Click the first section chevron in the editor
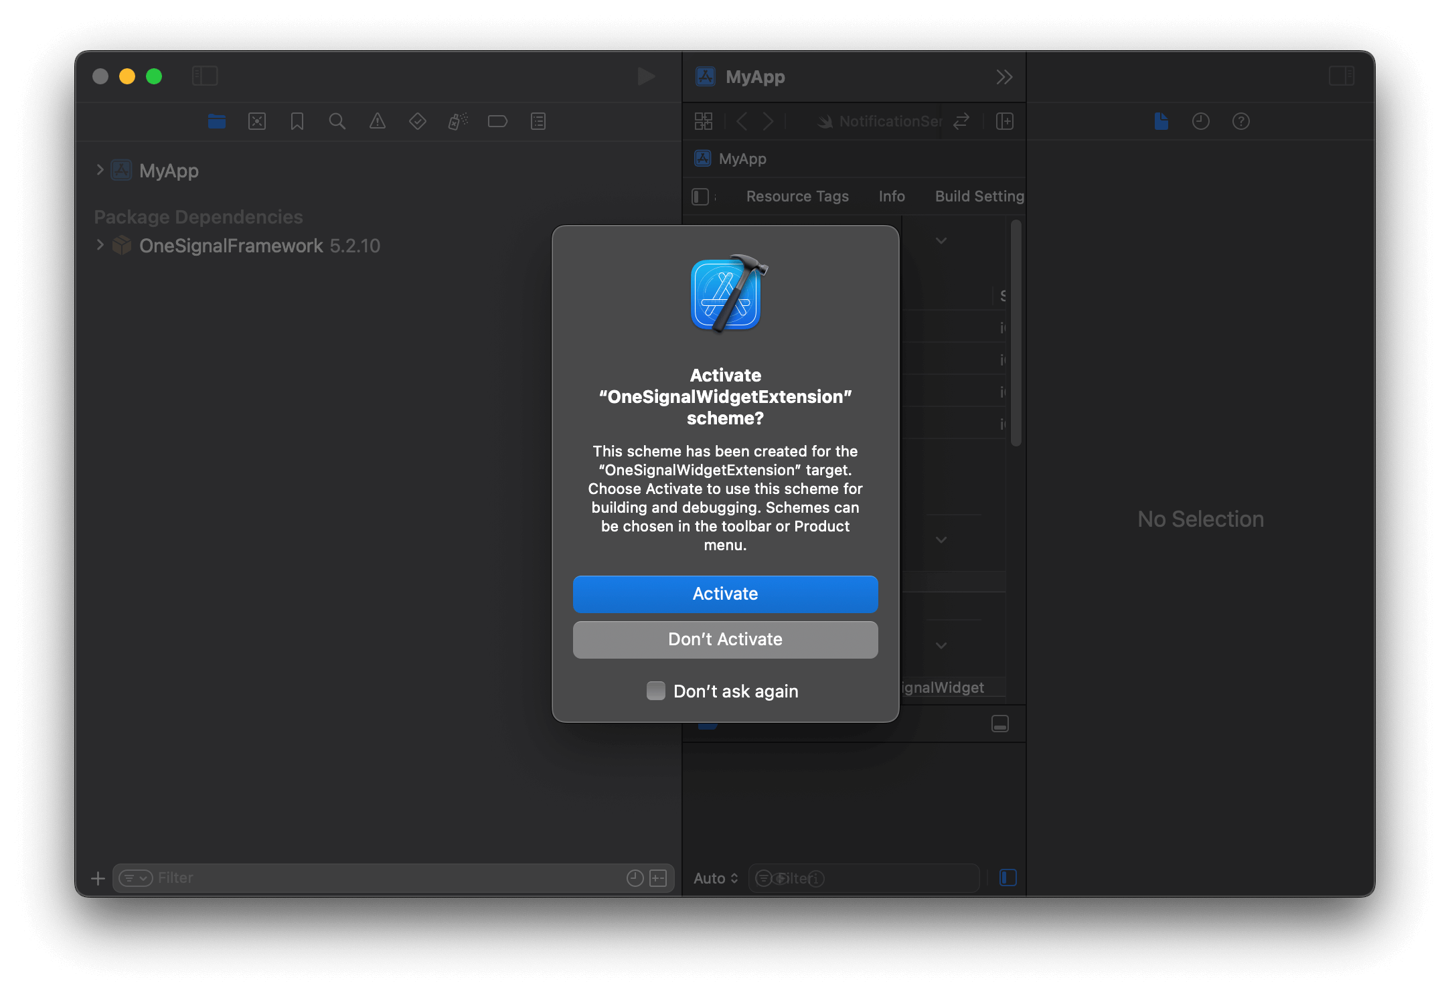 coord(941,240)
